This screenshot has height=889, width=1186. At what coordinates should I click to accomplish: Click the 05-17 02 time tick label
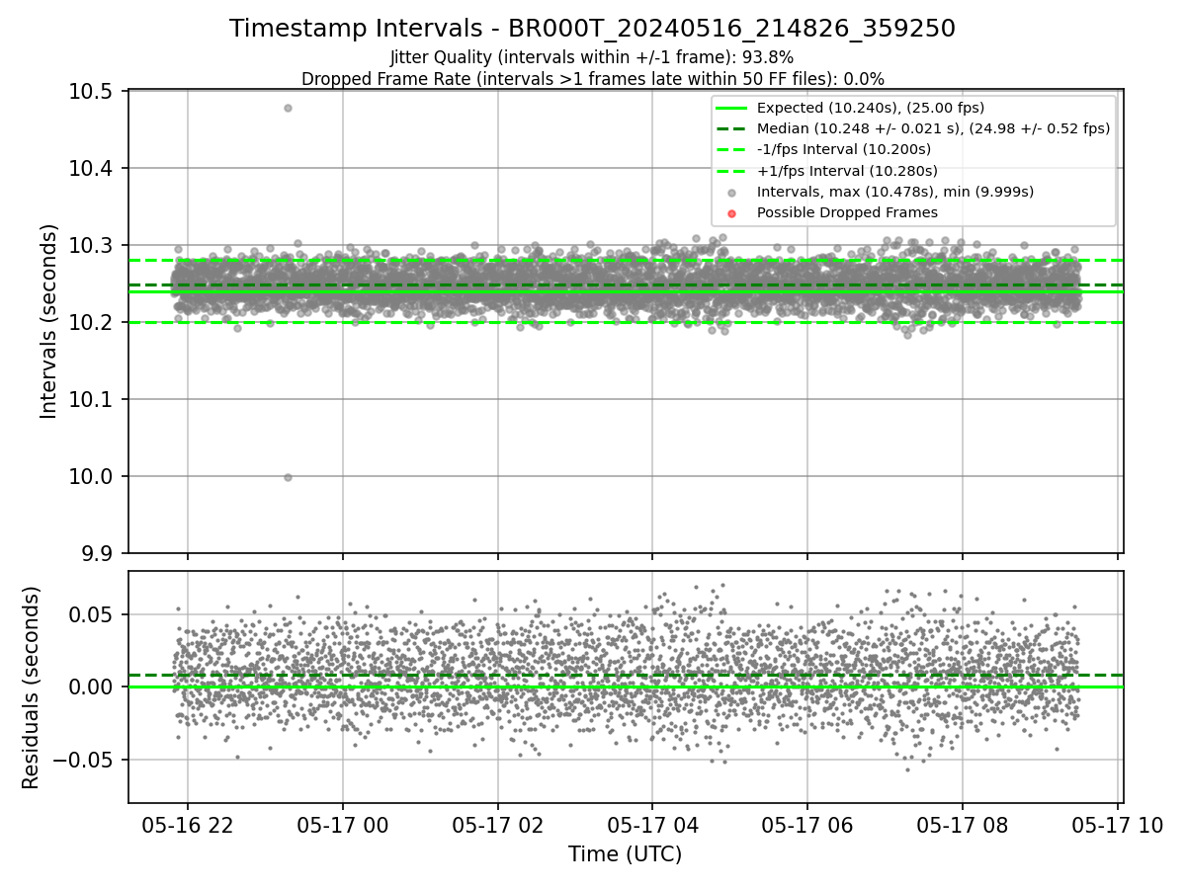pos(497,825)
